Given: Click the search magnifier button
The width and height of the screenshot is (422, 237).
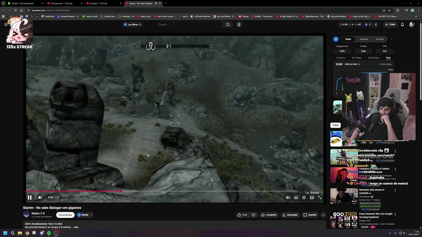Looking at the screenshot, I should click(x=227, y=24).
